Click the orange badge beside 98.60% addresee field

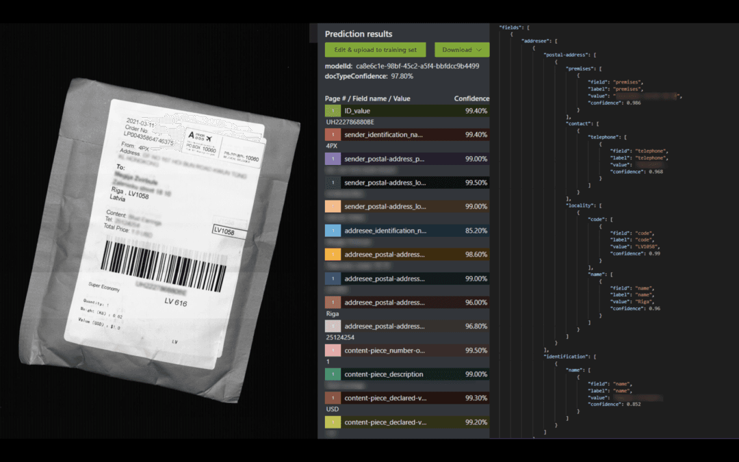(x=333, y=255)
